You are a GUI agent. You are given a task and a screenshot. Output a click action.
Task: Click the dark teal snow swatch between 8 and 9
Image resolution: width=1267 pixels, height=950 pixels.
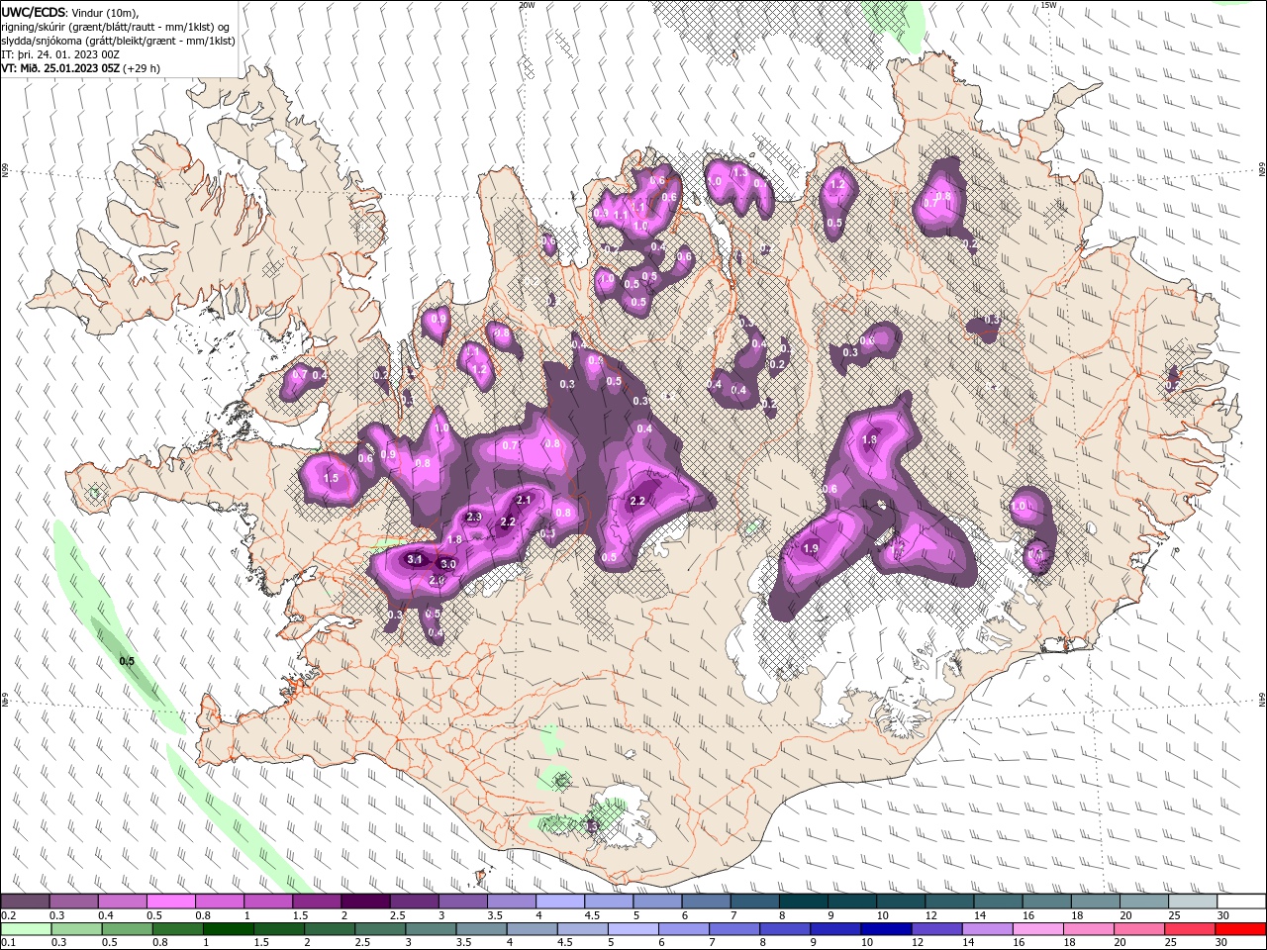point(803,902)
